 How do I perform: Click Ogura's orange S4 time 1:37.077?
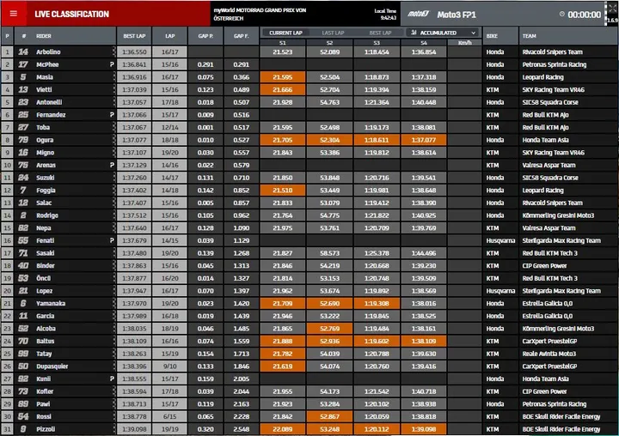[x=424, y=140]
